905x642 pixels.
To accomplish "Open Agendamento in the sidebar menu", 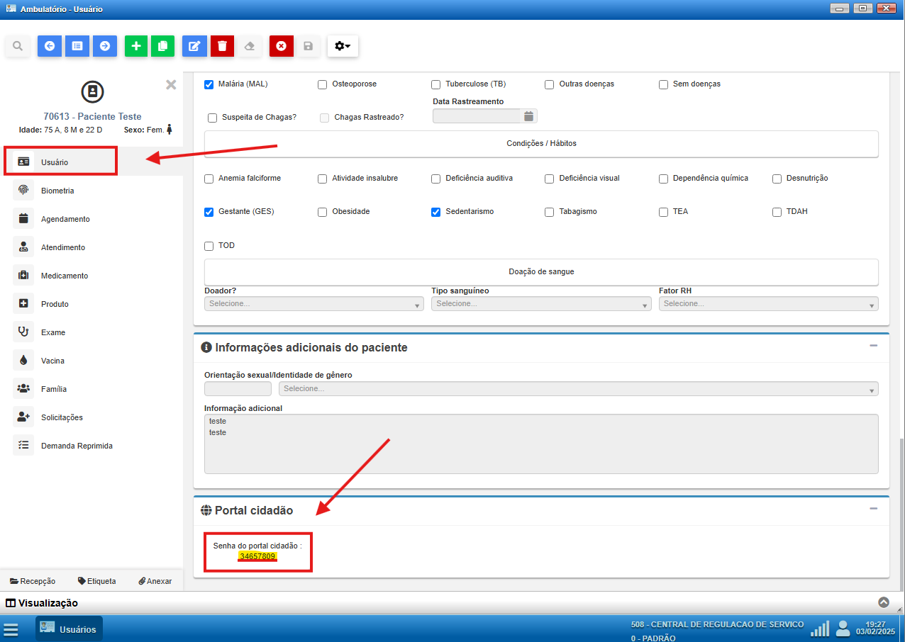I will coord(65,219).
